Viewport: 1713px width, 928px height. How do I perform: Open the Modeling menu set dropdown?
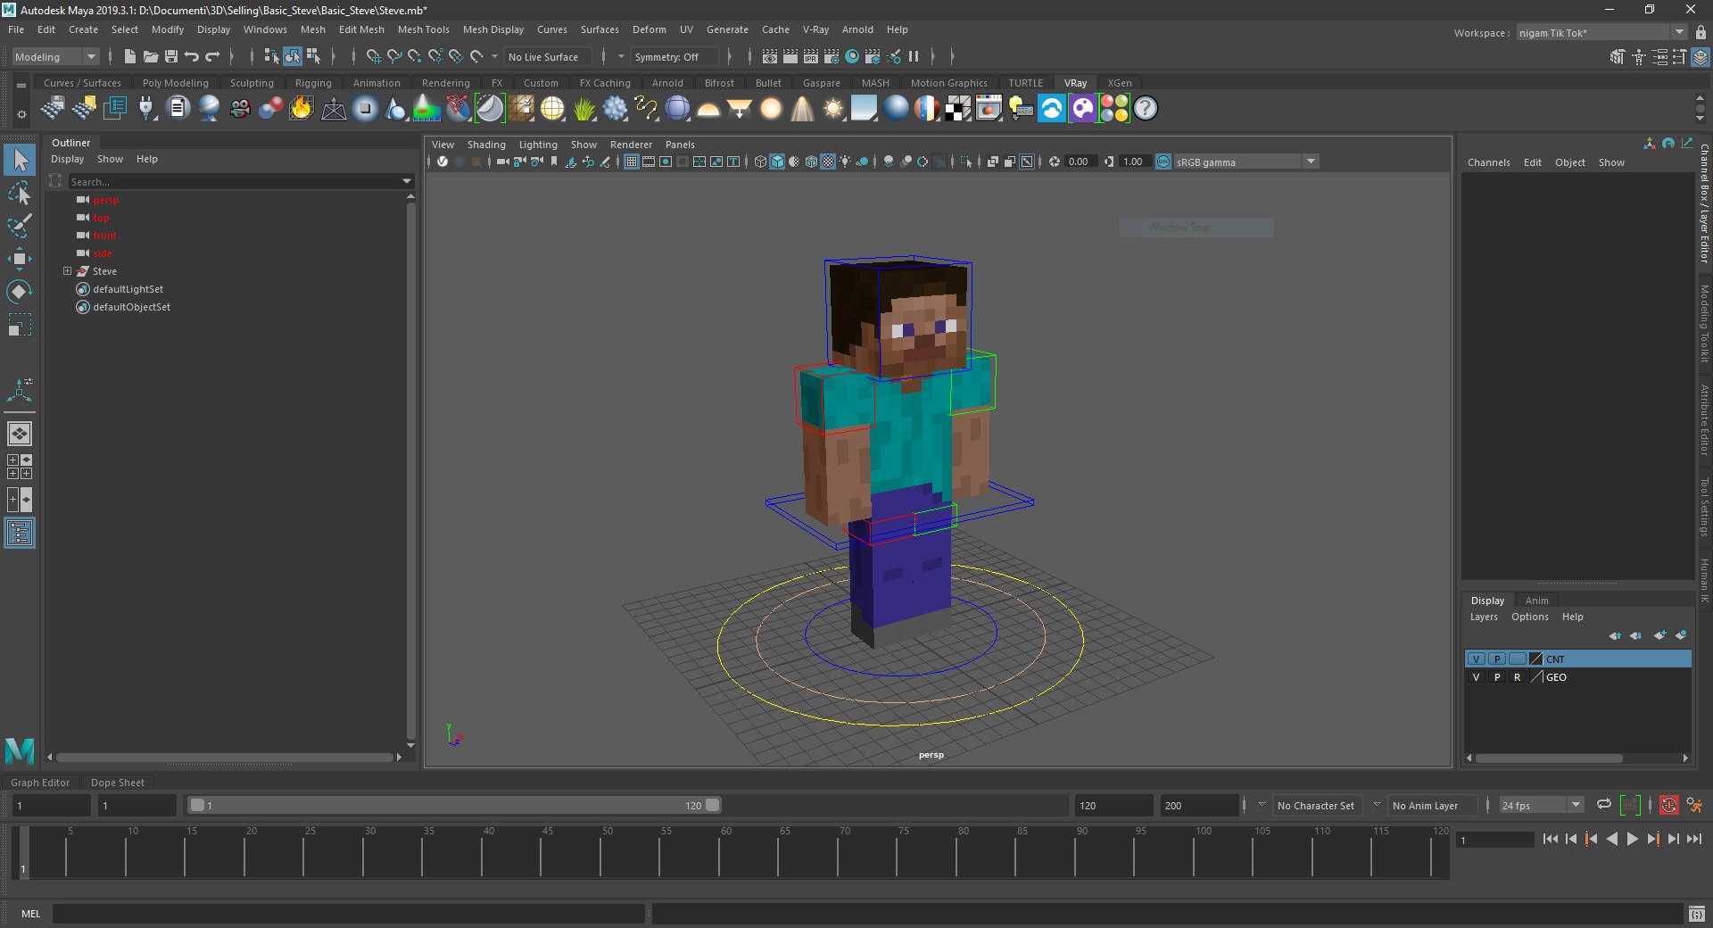[x=55, y=57]
